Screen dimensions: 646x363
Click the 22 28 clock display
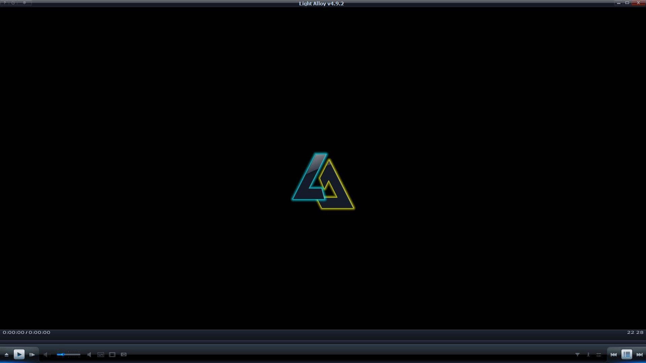(x=635, y=332)
